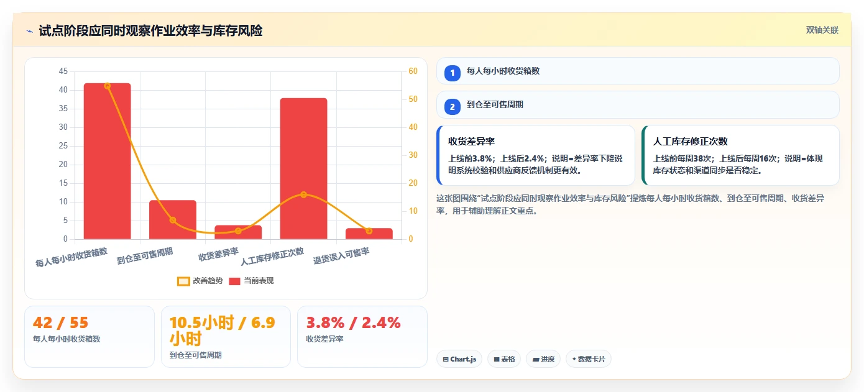Viewport: 864px width, 392px height.
Task: Click the 双轴关联 label in header
Action: 822,30
